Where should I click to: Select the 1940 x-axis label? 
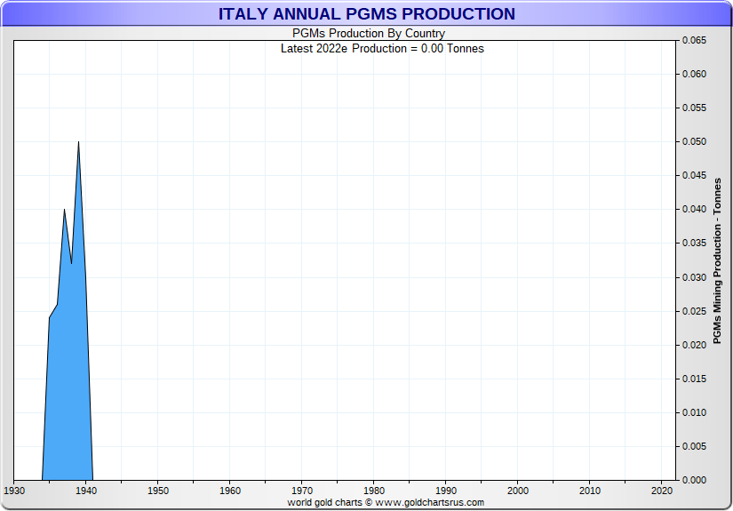click(86, 491)
